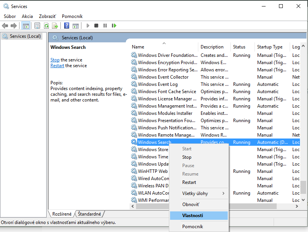
Task: Click the gear icon of Windows Modules Installer
Action: coord(134,113)
